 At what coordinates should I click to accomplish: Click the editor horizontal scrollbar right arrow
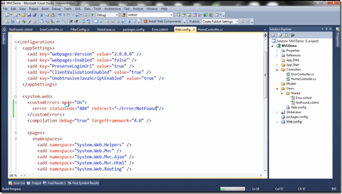point(261,175)
